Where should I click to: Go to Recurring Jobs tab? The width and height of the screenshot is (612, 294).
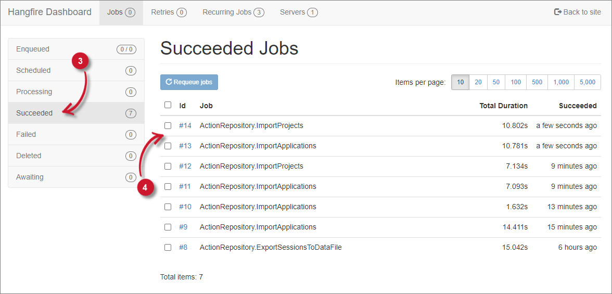pyautogui.click(x=233, y=12)
